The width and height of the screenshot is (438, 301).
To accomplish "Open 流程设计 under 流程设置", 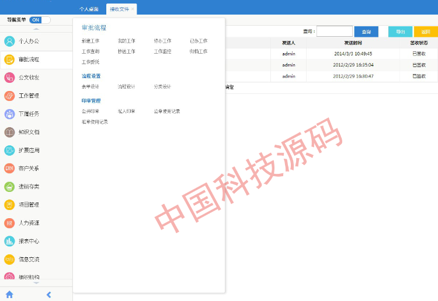I will click(126, 86).
